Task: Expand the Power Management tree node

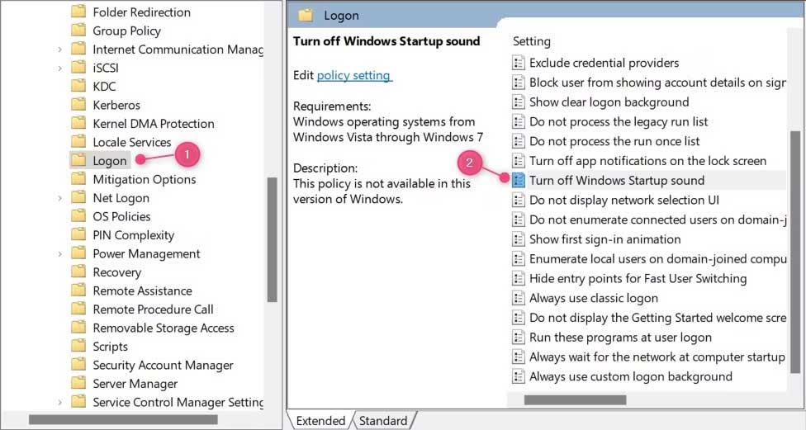Action: click(60, 254)
